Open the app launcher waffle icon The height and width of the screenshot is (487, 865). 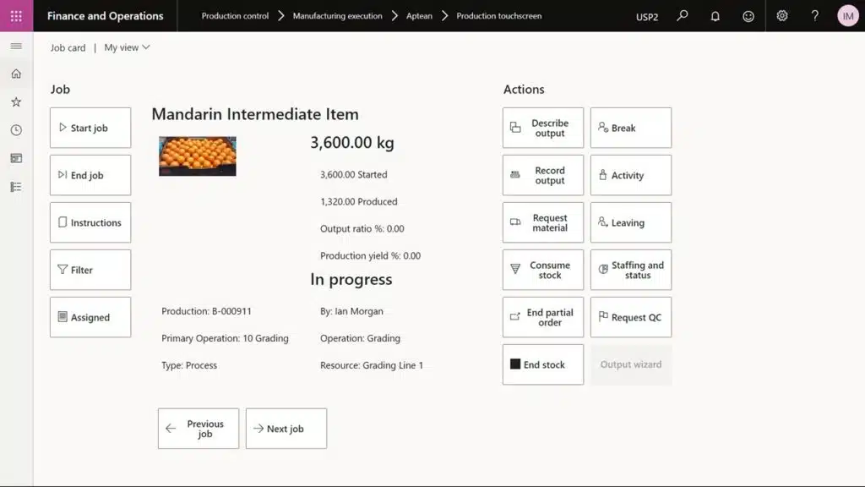pyautogui.click(x=15, y=15)
